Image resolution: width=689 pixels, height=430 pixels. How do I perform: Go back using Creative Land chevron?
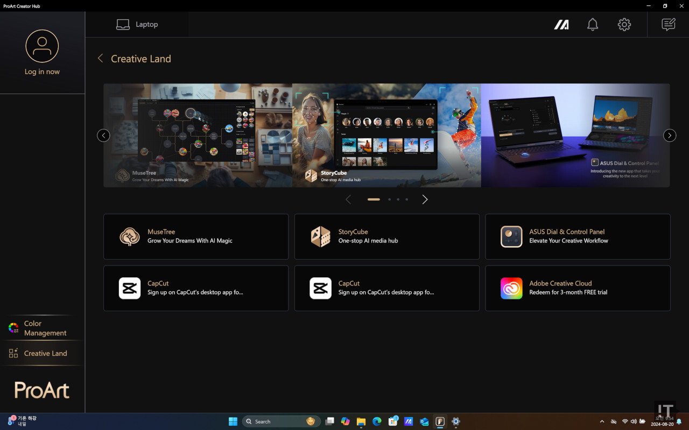[x=100, y=59]
